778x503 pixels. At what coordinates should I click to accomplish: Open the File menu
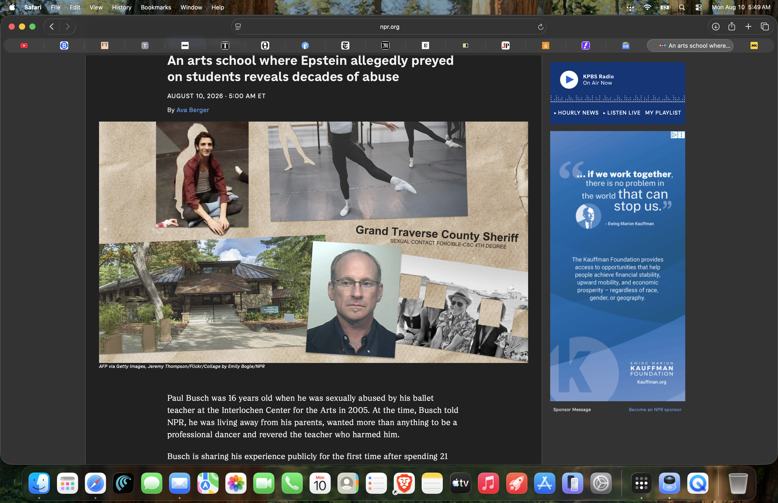[x=55, y=7]
